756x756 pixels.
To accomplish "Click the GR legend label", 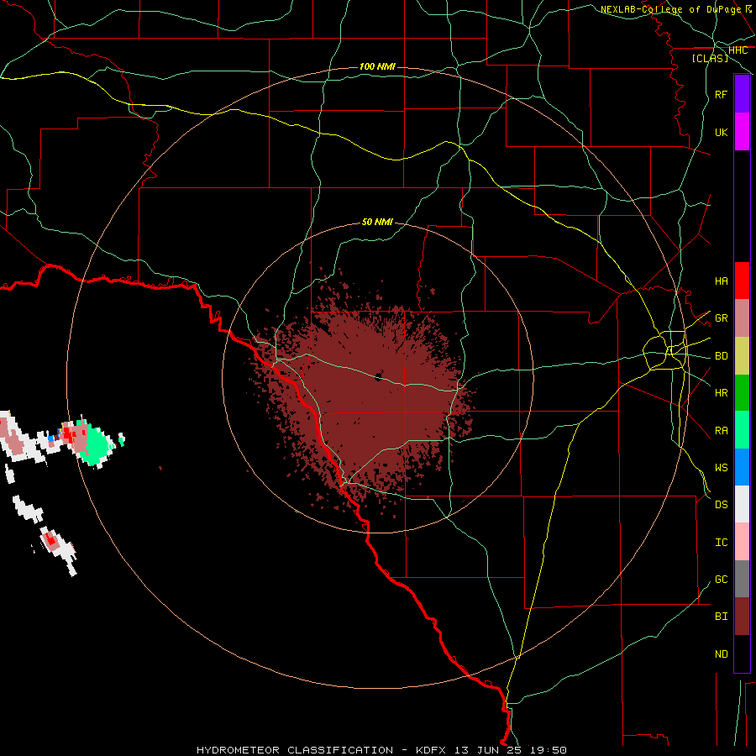I will pos(722,318).
